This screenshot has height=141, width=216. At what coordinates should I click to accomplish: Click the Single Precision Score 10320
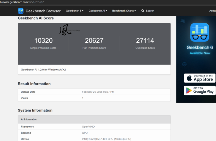point(43,41)
